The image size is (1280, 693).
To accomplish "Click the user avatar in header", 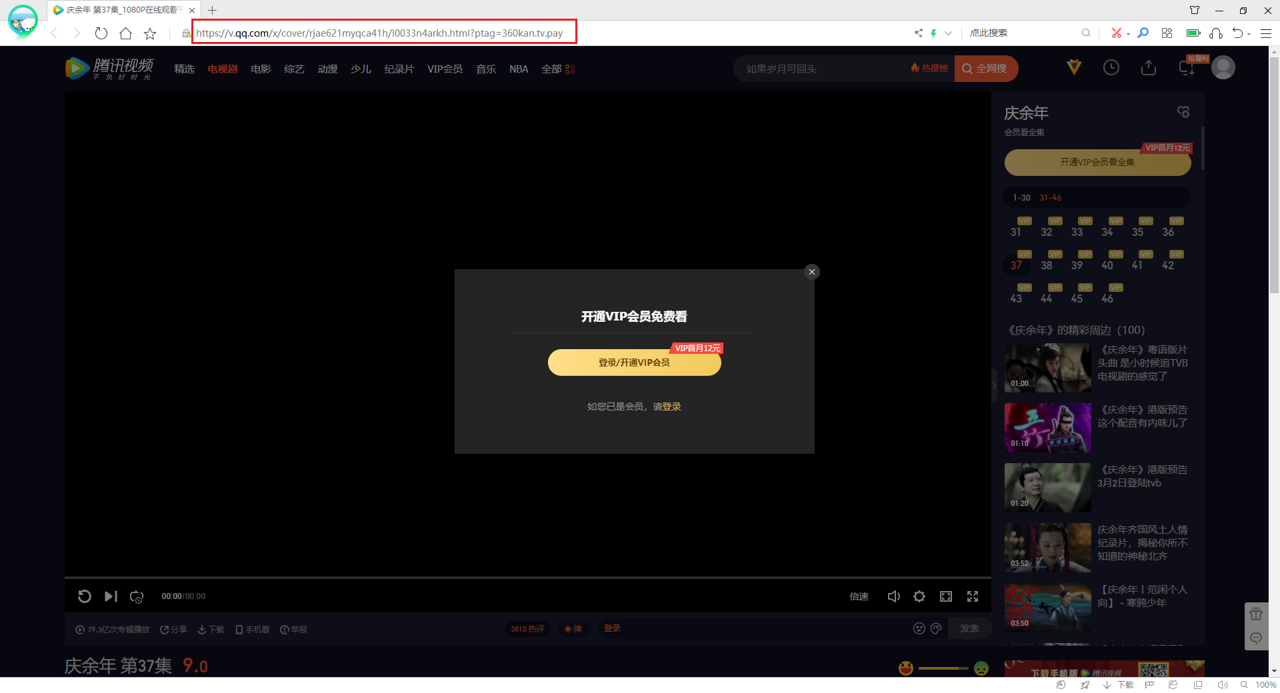I will pos(1223,67).
